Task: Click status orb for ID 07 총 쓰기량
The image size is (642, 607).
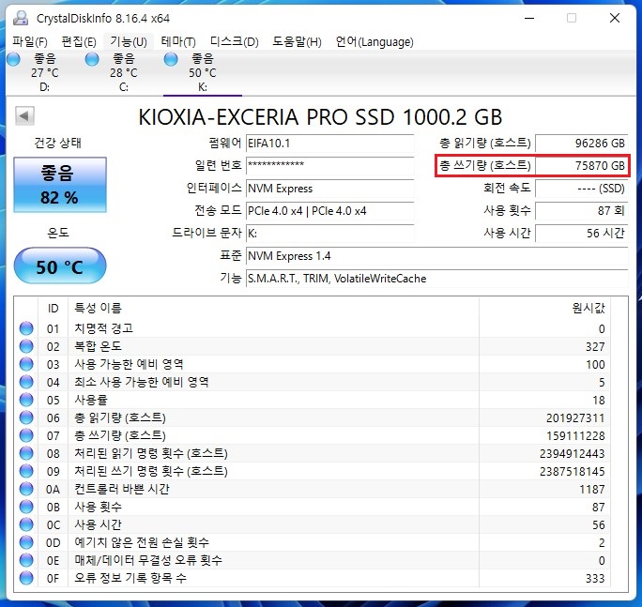Action: [x=26, y=435]
